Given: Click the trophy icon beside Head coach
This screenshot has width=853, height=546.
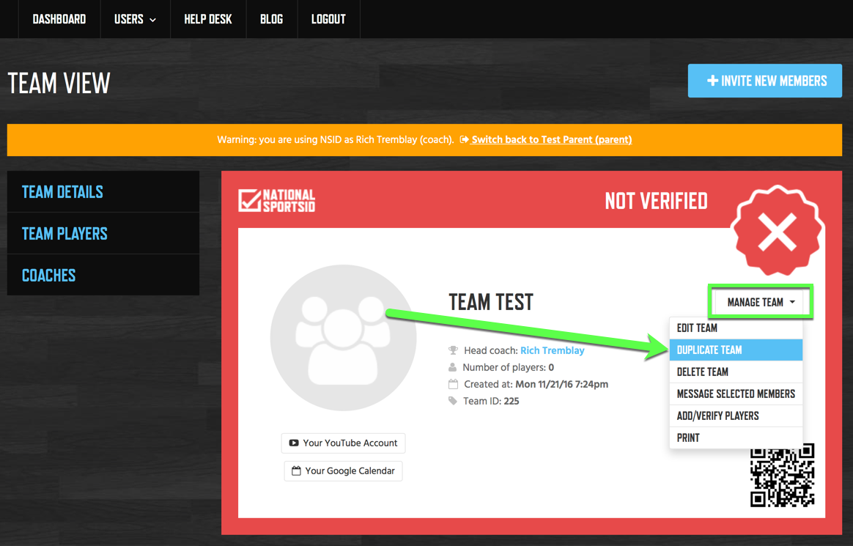Looking at the screenshot, I should pos(453,350).
